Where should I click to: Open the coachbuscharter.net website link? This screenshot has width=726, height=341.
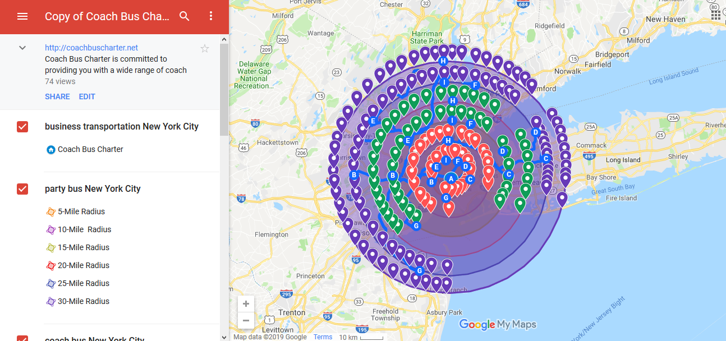pyautogui.click(x=91, y=48)
